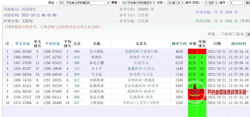Select speed value 1368.88308
Image resolution: width=250 pixels, height=117 pixels.
[x=22, y=52]
